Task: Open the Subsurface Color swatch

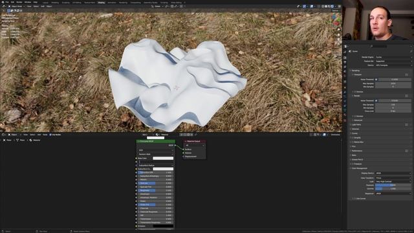Action: tap(163, 169)
